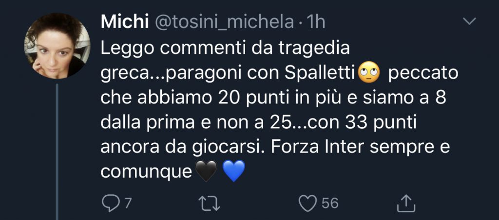Image resolution: width=499 pixels, height=220 pixels.
Task: Open the share icon under the tweet
Action: (405, 203)
